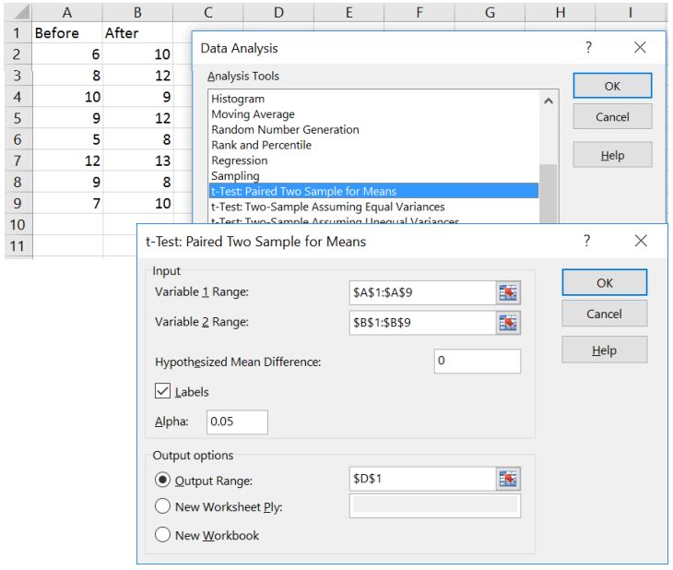The height and width of the screenshot is (570, 673).
Task: Click the Hypothesized Mean Difference field
Action: pos(478,361)
